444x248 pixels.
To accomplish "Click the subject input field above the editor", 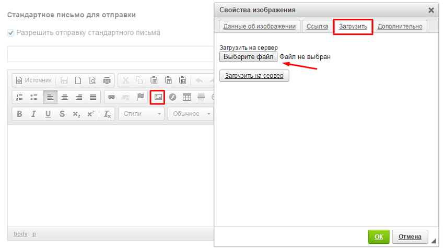I will pyautogui.click(x=110, y=54).
